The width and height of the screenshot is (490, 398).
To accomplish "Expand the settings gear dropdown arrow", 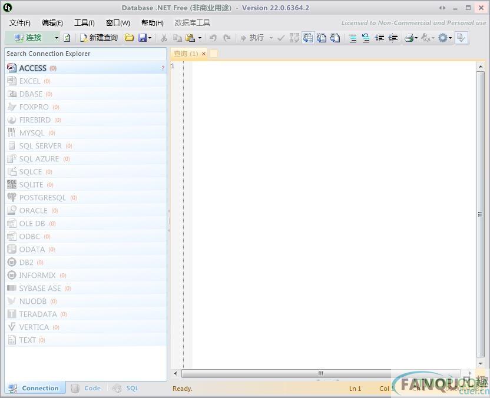I will click(450, 38).
